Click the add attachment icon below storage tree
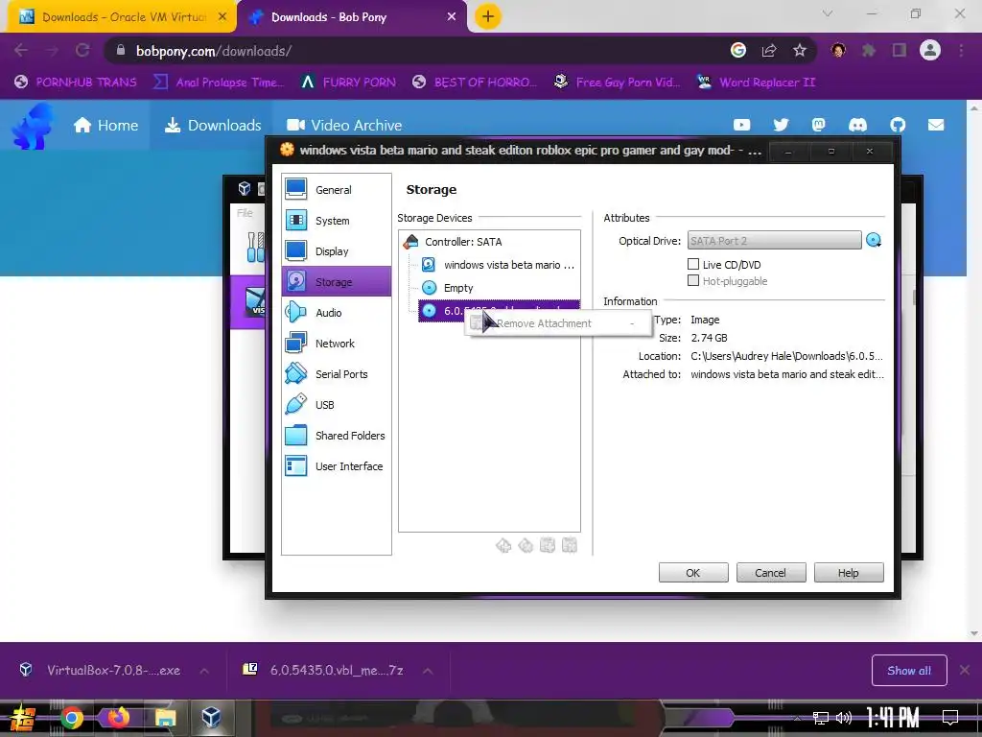The width and height of the screenshot is (982, 737). 548,546
